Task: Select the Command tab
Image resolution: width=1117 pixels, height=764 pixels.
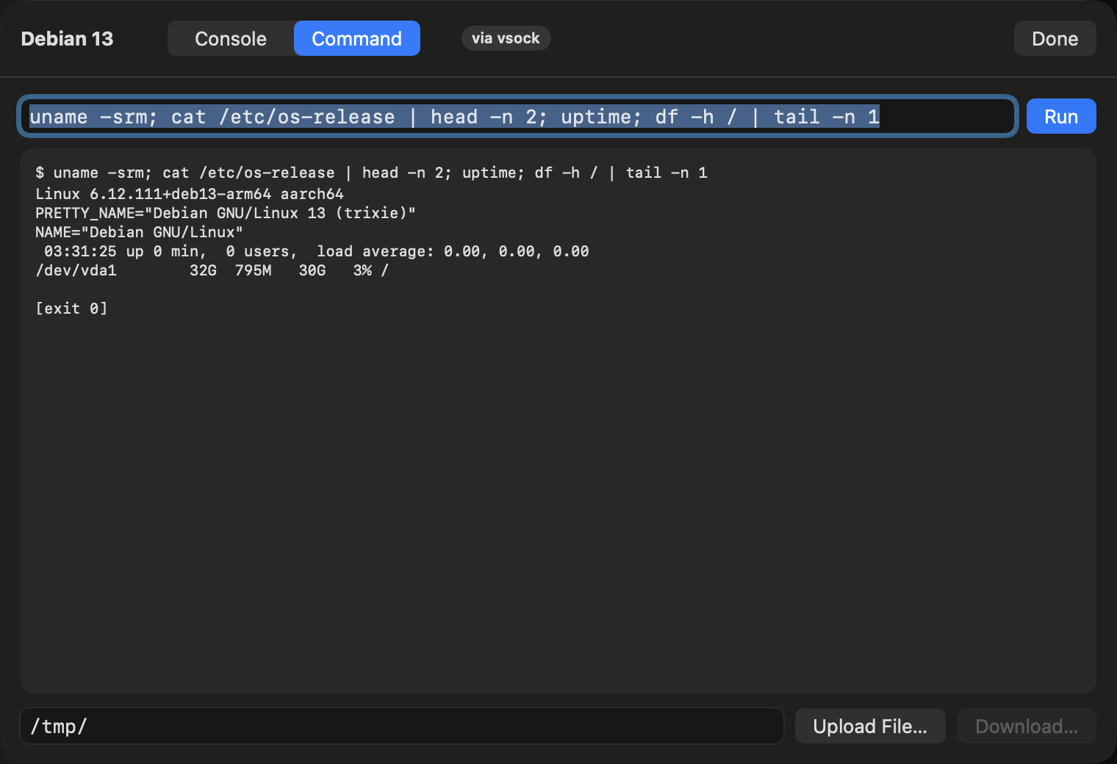Action: (x=357, y=38)
